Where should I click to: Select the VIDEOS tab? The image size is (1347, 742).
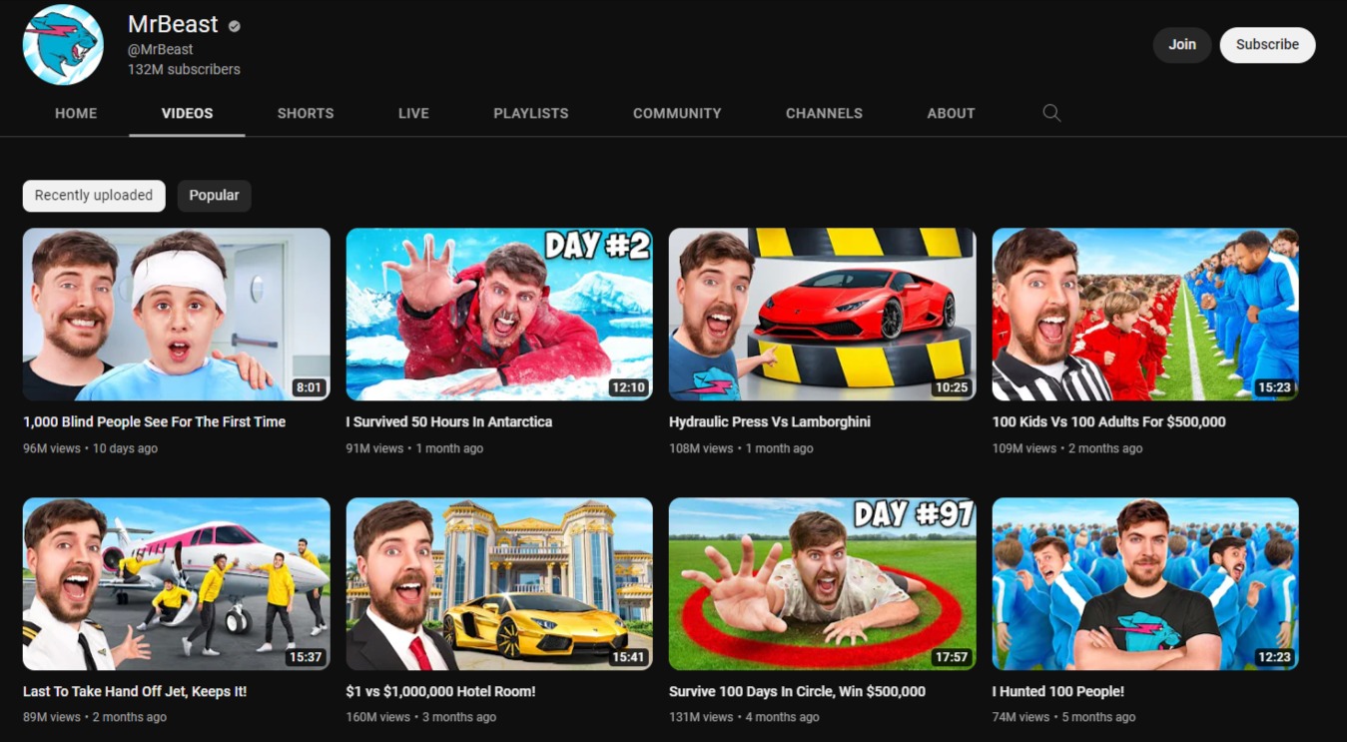point(187,113)
